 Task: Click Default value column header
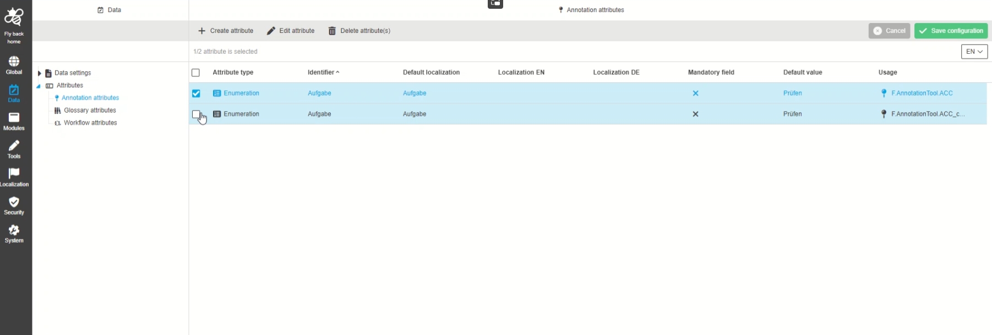[803, 72]
